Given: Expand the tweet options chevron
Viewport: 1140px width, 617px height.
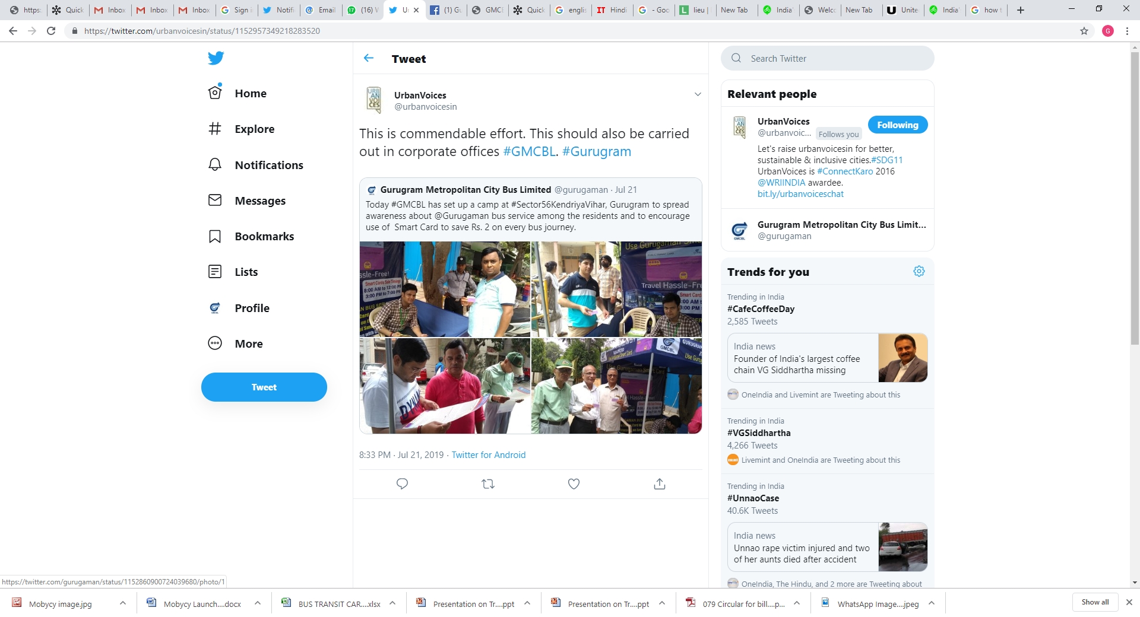Looking at the screenshot, I should 698,94.
